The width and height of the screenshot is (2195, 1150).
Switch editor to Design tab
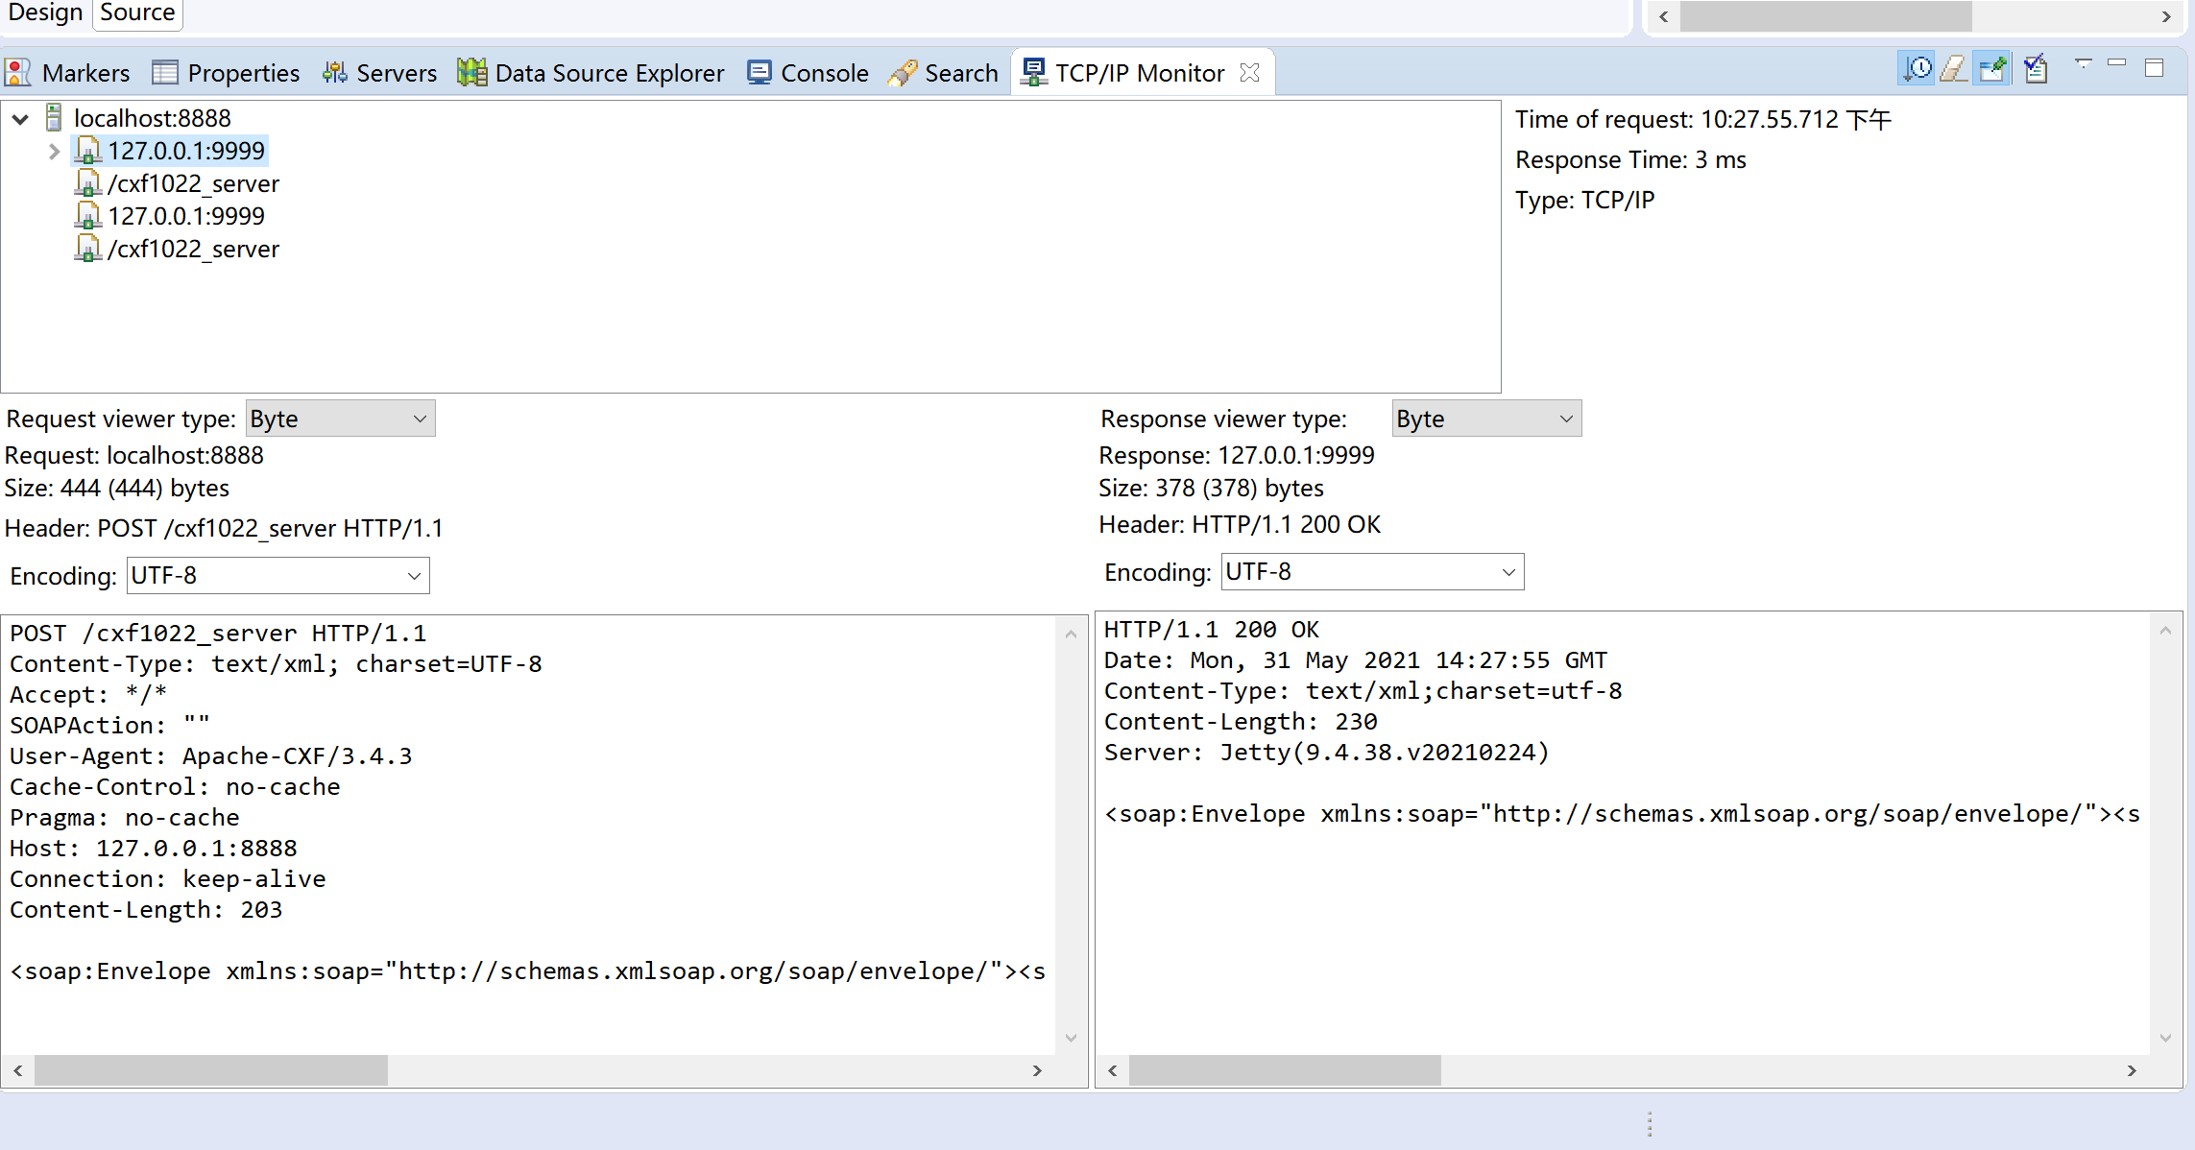(x=44, y=12)
